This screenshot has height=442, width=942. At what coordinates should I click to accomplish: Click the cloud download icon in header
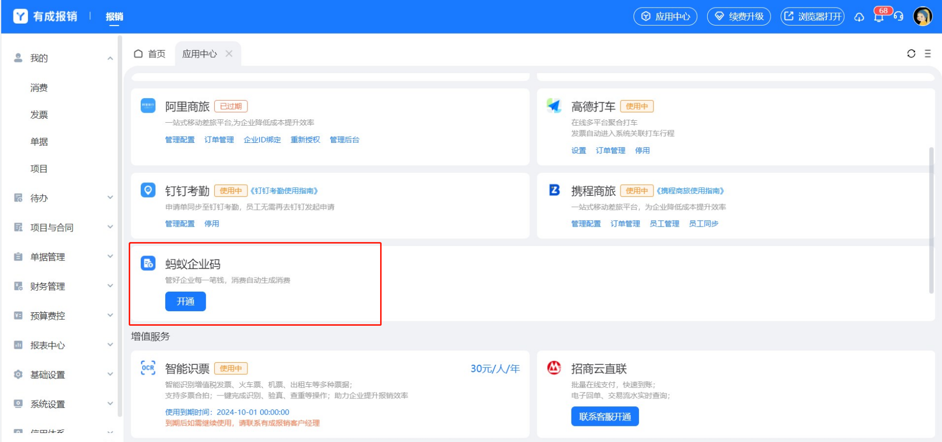[859, 17]
